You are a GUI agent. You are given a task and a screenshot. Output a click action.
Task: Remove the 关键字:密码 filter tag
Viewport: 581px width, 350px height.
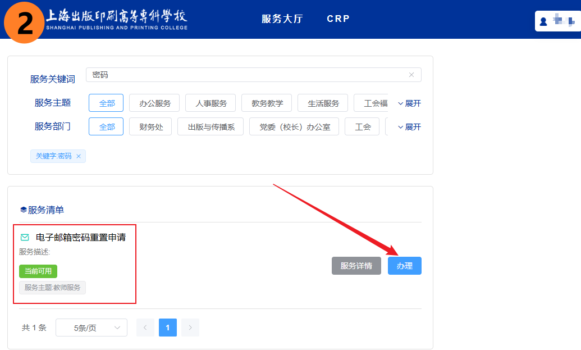[79, 157]
